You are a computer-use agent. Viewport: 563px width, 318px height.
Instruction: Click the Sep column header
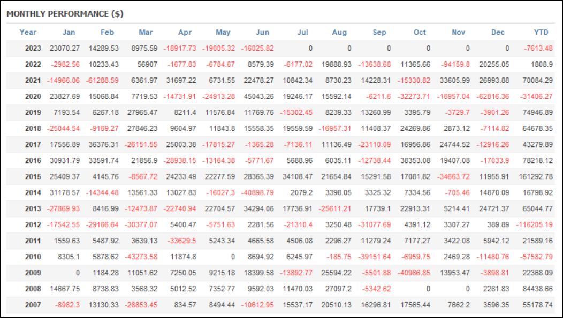(379, 32)
